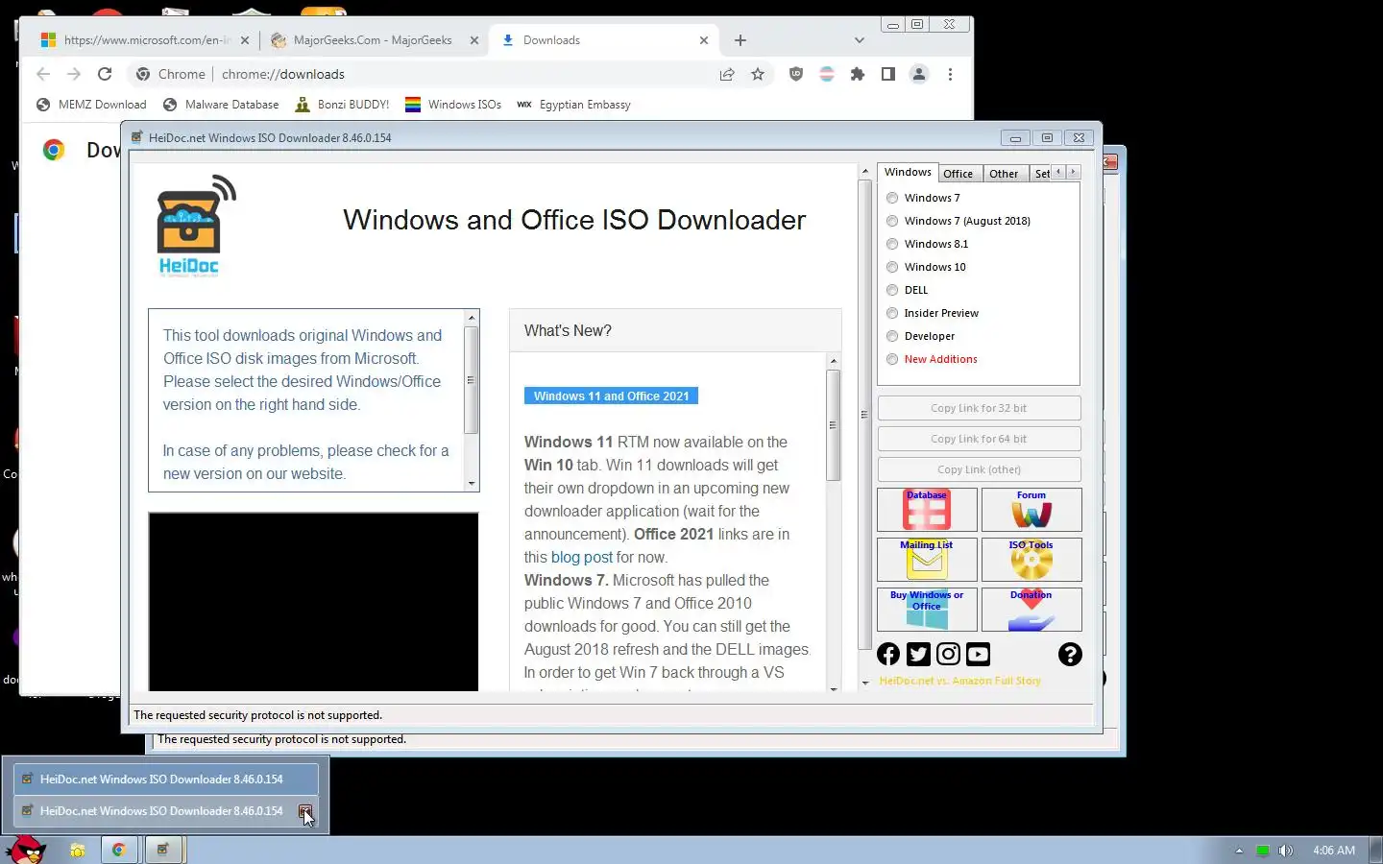Select the DELL radio button

coord(892,290)
